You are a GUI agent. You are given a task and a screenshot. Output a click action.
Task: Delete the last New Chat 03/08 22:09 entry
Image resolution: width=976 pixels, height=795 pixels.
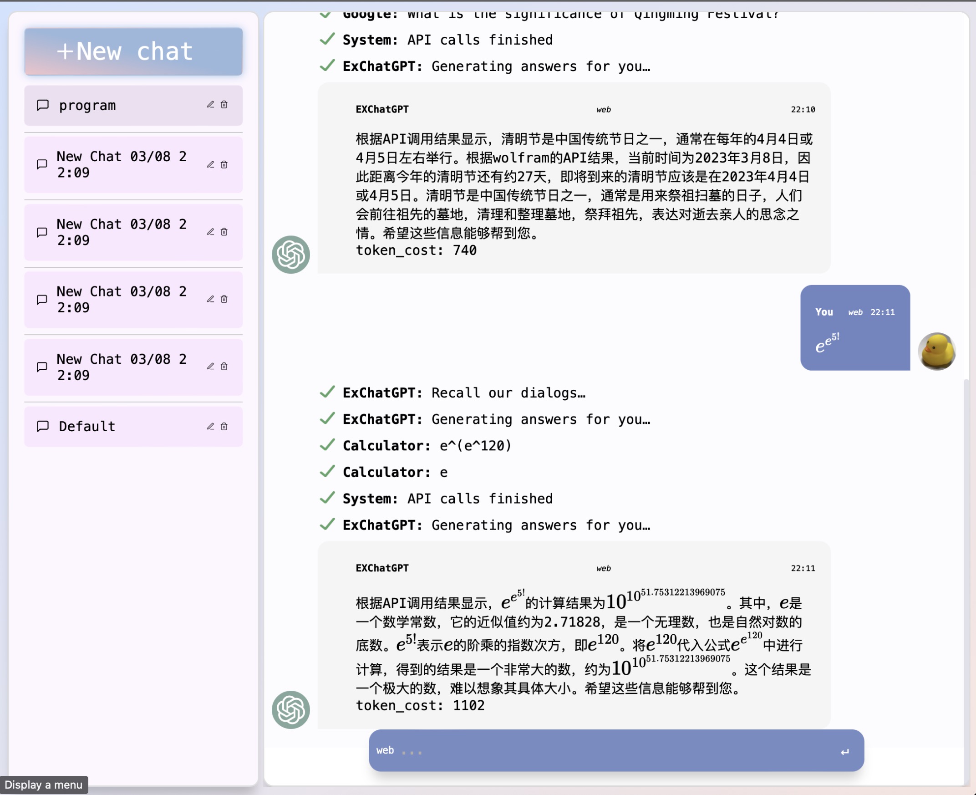[x=224, y=367]
